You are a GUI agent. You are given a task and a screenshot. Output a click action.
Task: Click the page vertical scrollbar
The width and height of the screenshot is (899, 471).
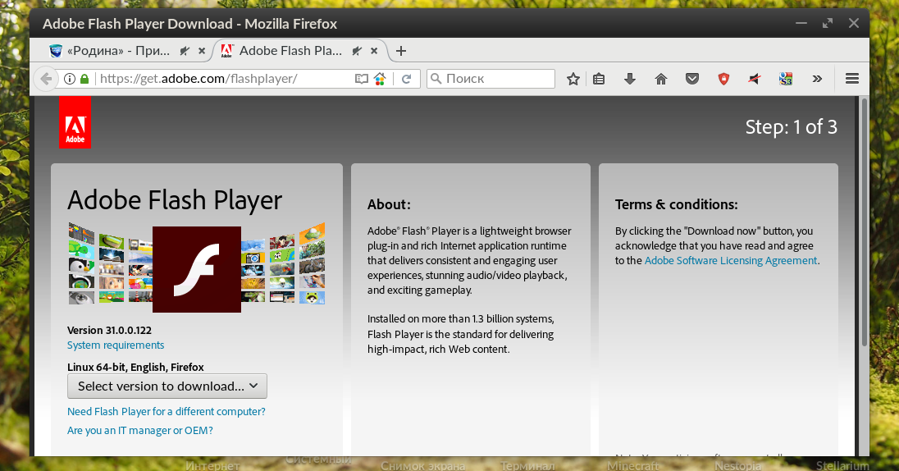point(864,222)
